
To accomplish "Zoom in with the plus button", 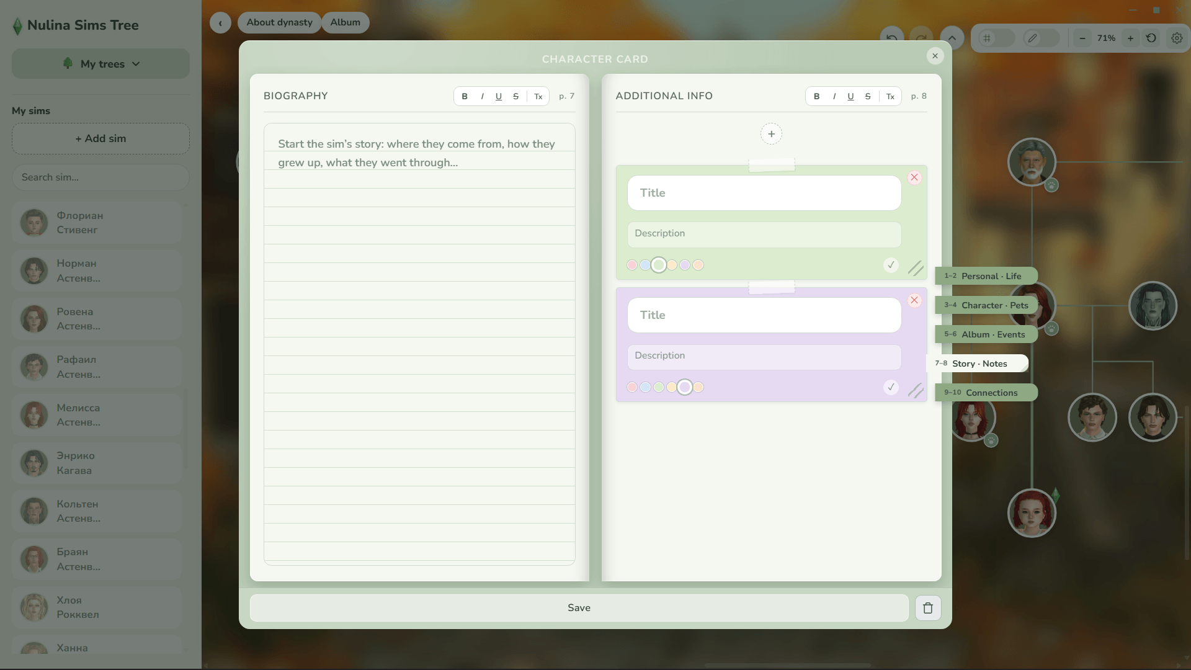I will [x=1130, y=38].
